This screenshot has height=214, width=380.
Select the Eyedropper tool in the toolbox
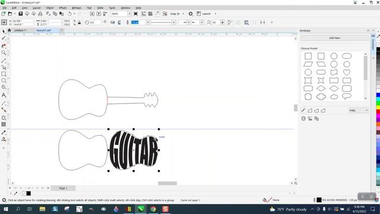4,133
